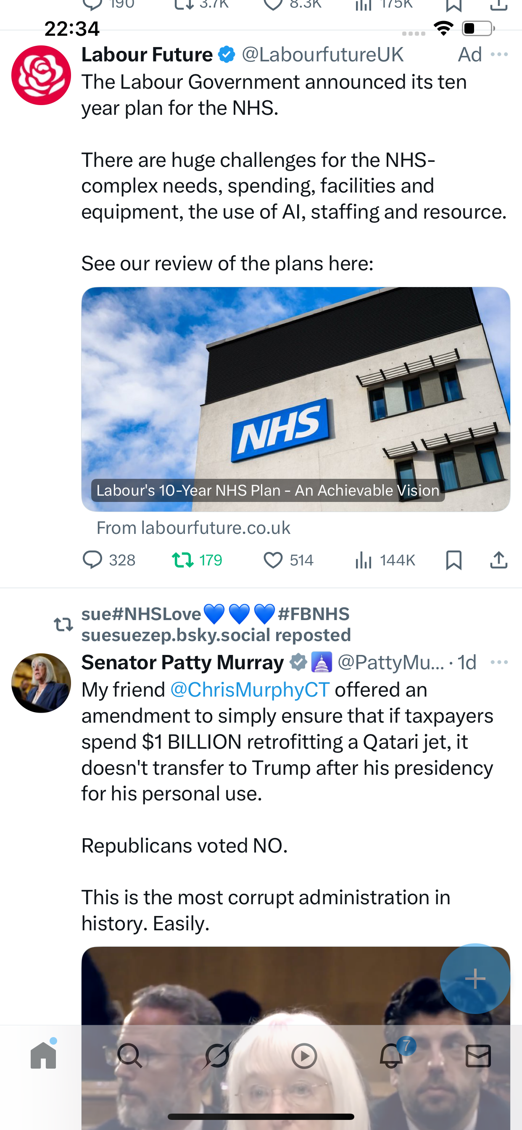Image resolution: width=522 pixels, height=1130 pixels.
Task: Tap the compose new post button
Action: [475, 979]
